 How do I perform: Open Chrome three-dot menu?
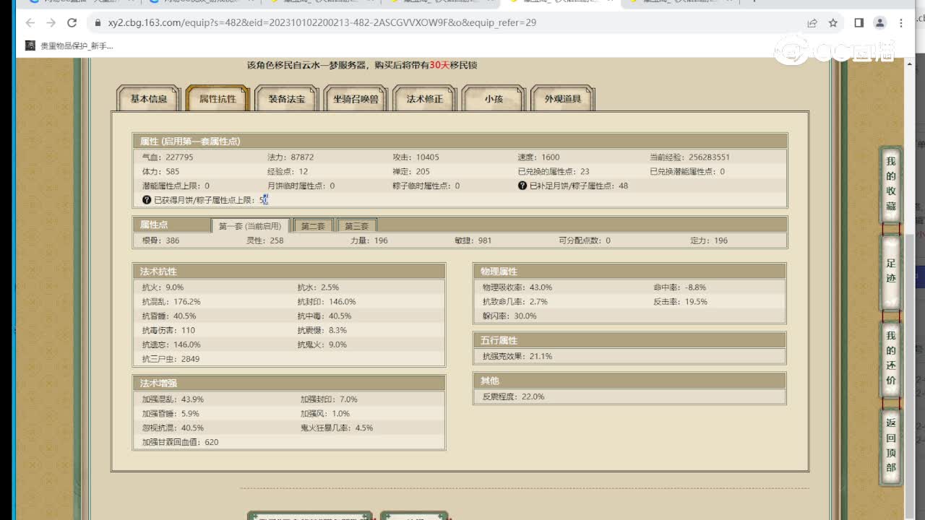[x=901, y=22]
